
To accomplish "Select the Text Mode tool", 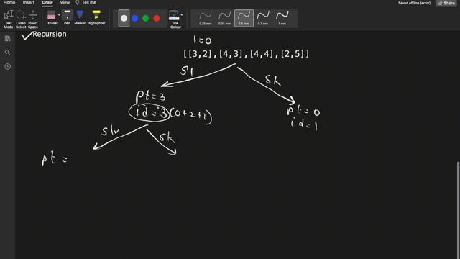I will tap(9, 19).
